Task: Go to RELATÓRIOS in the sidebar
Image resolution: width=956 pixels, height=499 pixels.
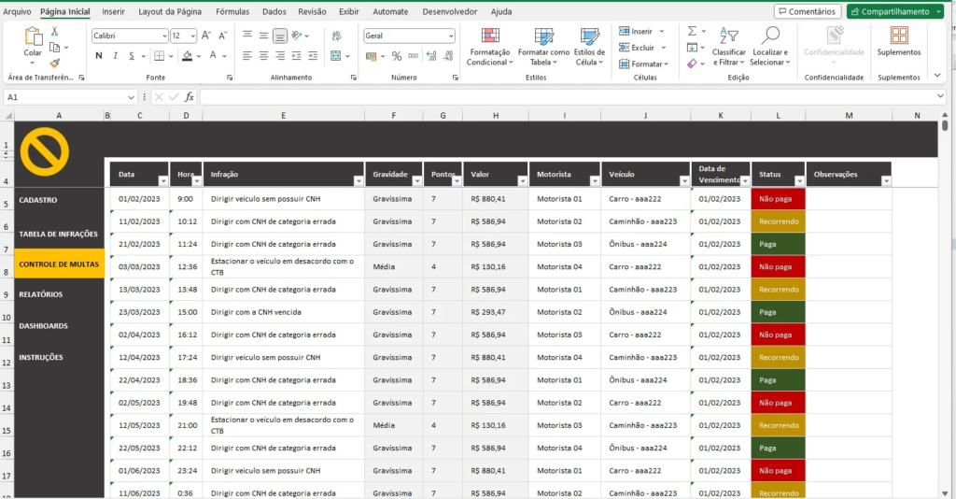Action: [x=41, y=294]
